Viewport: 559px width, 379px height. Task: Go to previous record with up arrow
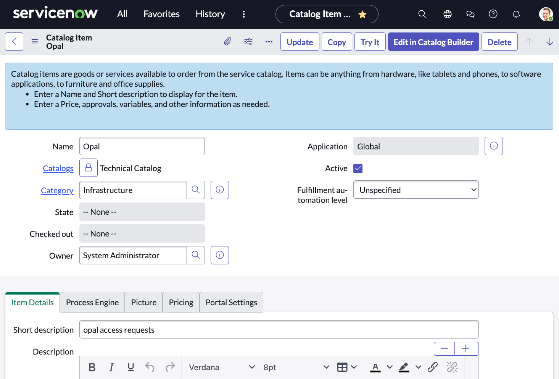click(529, 42)
